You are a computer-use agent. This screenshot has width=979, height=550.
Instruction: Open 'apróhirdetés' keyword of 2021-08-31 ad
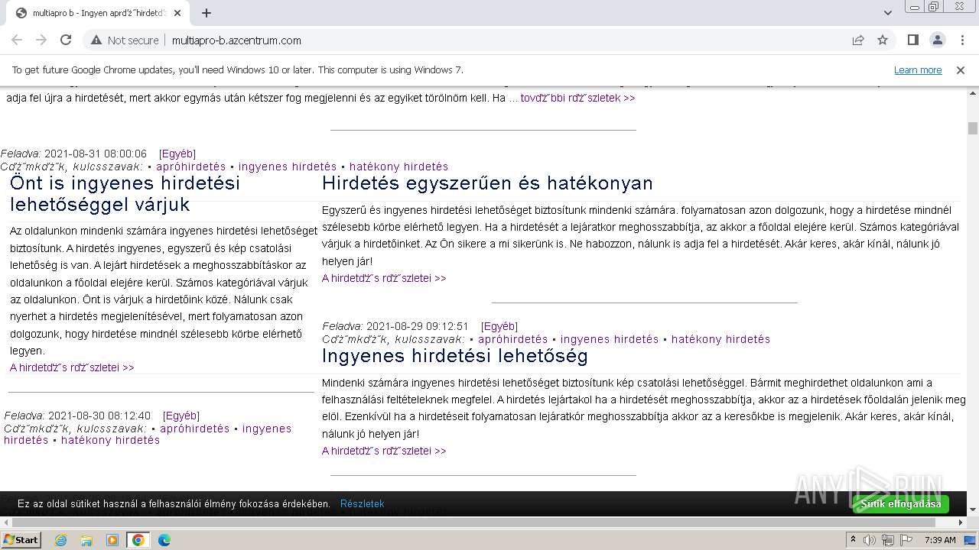[x=191, y=167]
